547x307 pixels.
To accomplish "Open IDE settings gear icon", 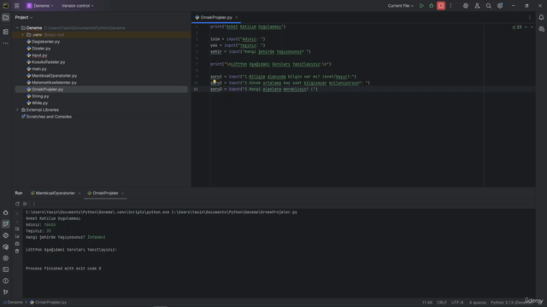I will click(500, 6).
